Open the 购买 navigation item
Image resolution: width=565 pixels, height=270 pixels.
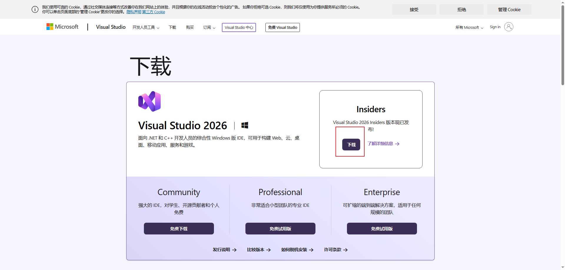click(x=190, y=27)
